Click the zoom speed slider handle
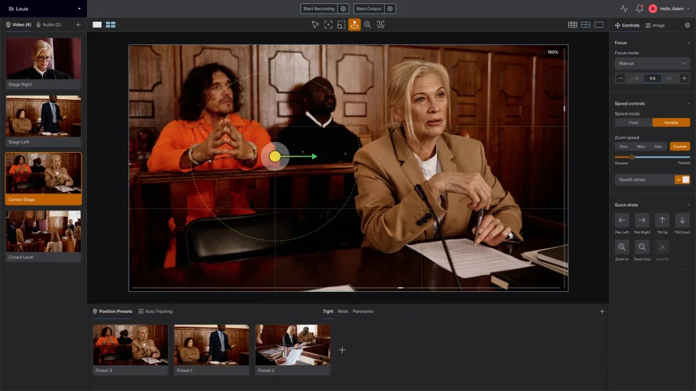 (632, 157)
